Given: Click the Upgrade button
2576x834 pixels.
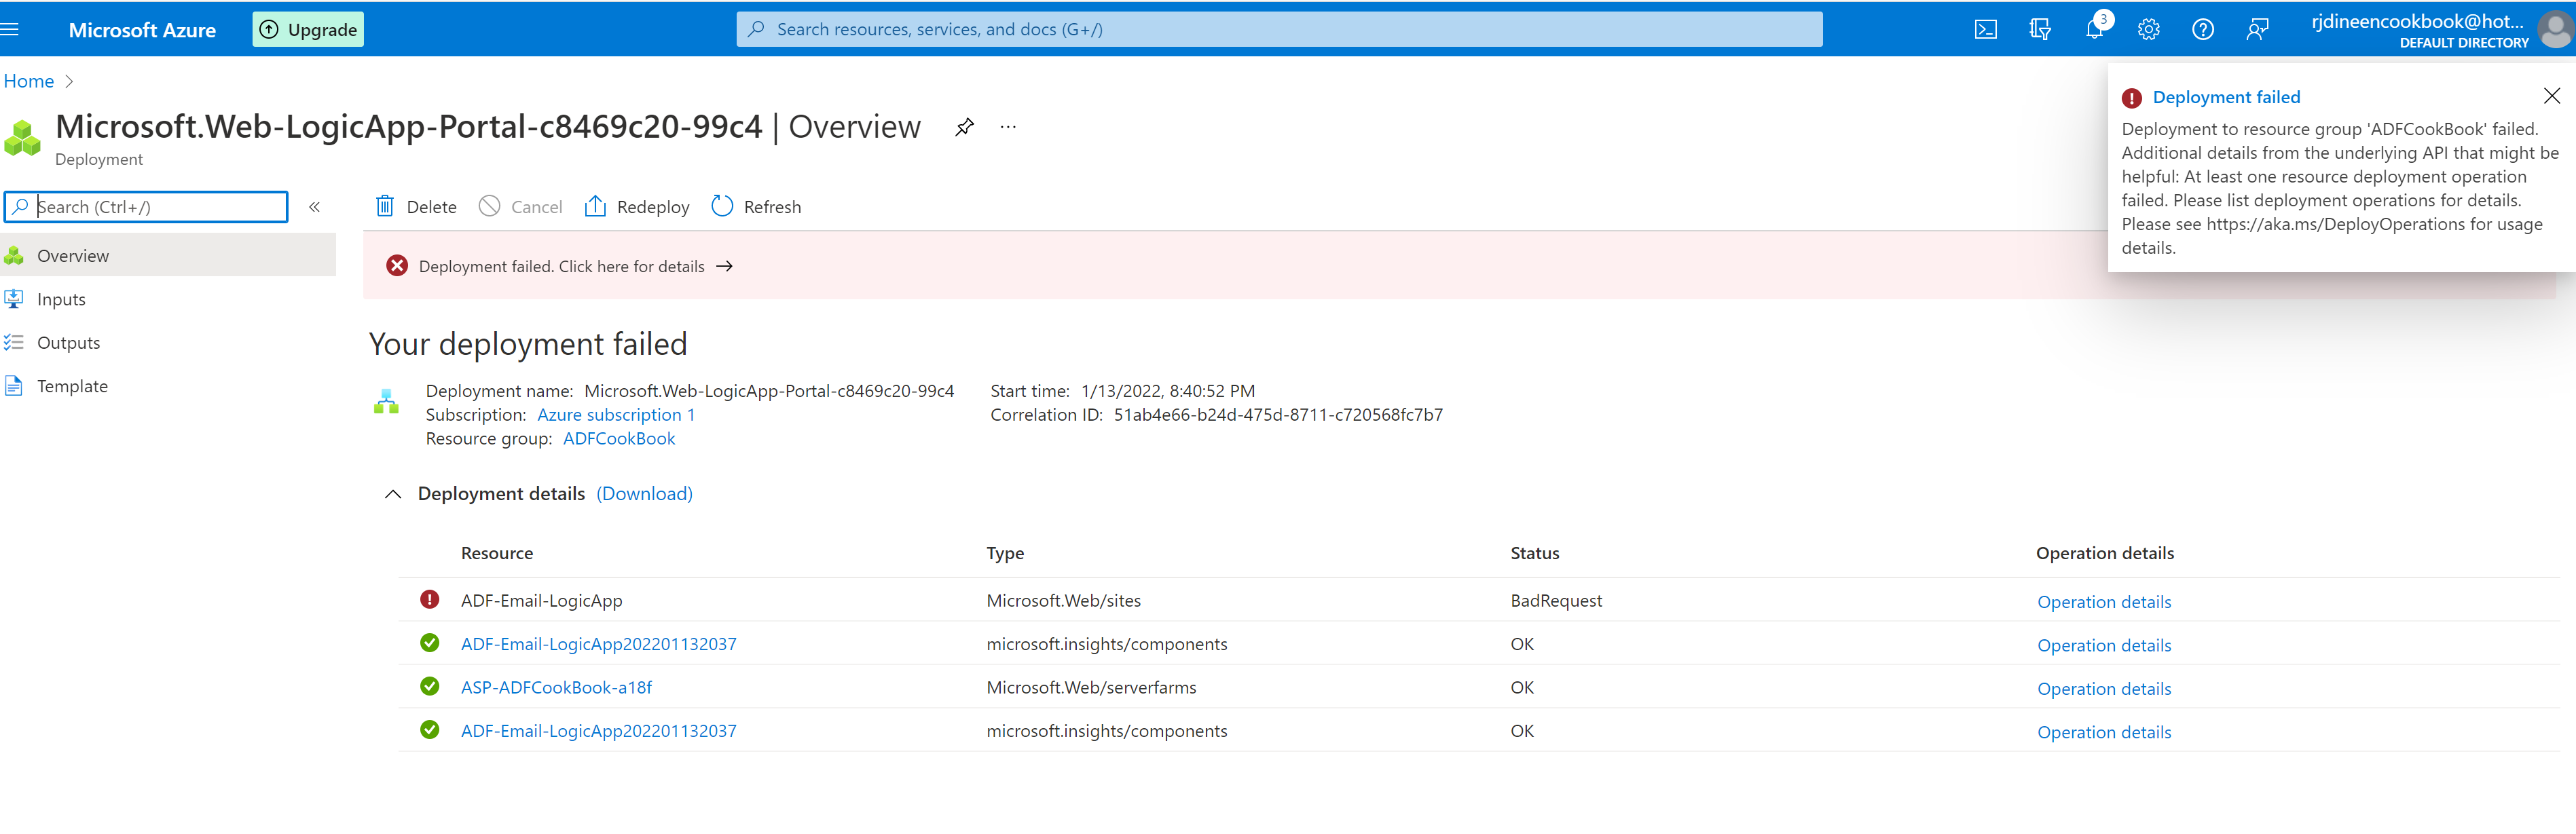Looking at the screenshot, I should pyautogui.click(x=308, y=30).
